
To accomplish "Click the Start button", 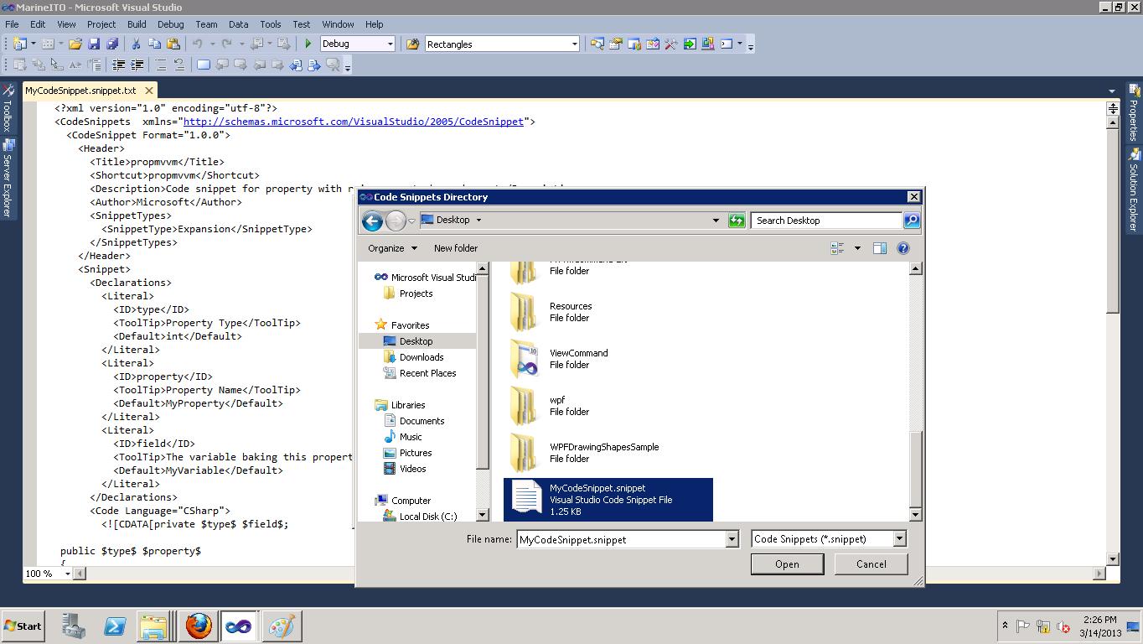I will click(23, 626).
